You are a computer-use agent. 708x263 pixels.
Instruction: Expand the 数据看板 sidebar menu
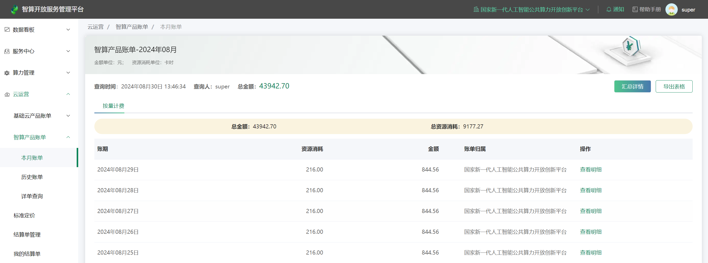pos(68,30)
